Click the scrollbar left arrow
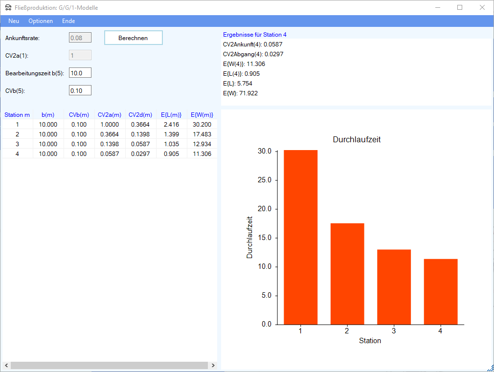 click(x=6, y=366)
